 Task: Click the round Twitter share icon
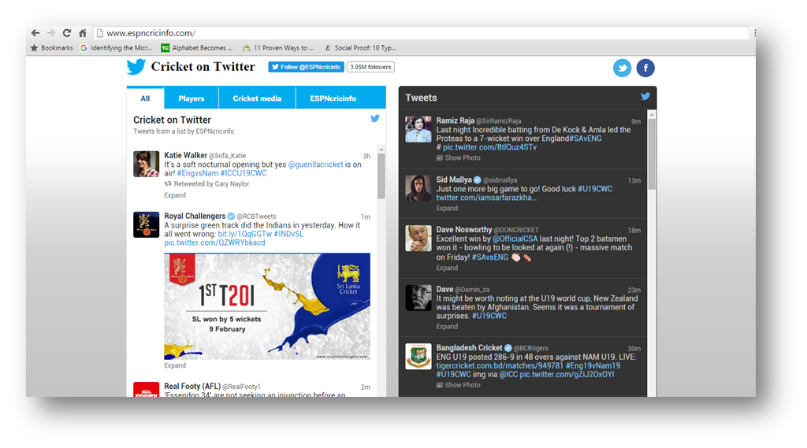[622, 68]
